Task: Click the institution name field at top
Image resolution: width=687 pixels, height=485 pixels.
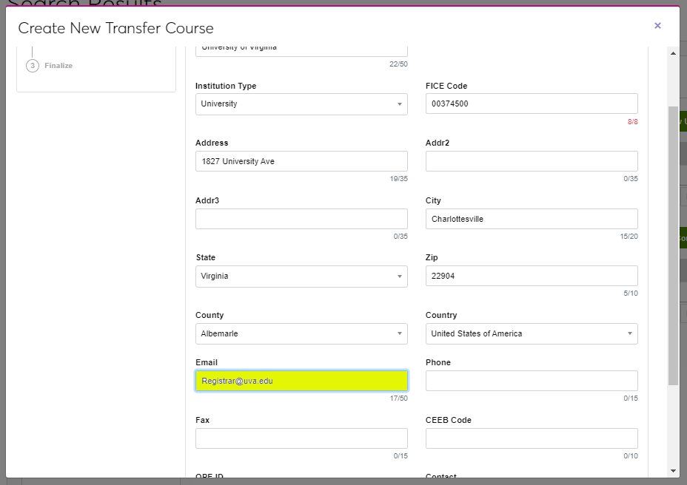Action: tap(301, 51)
